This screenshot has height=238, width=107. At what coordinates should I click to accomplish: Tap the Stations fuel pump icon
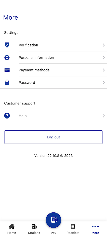coord(34,227)
